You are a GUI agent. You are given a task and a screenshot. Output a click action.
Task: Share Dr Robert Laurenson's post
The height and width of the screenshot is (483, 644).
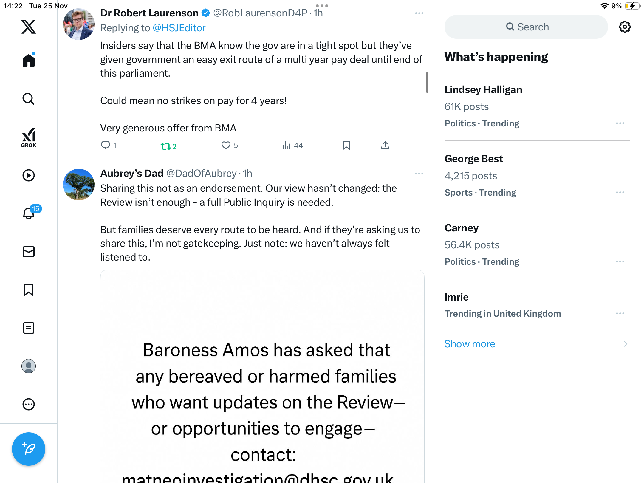[x=385, y=145]
